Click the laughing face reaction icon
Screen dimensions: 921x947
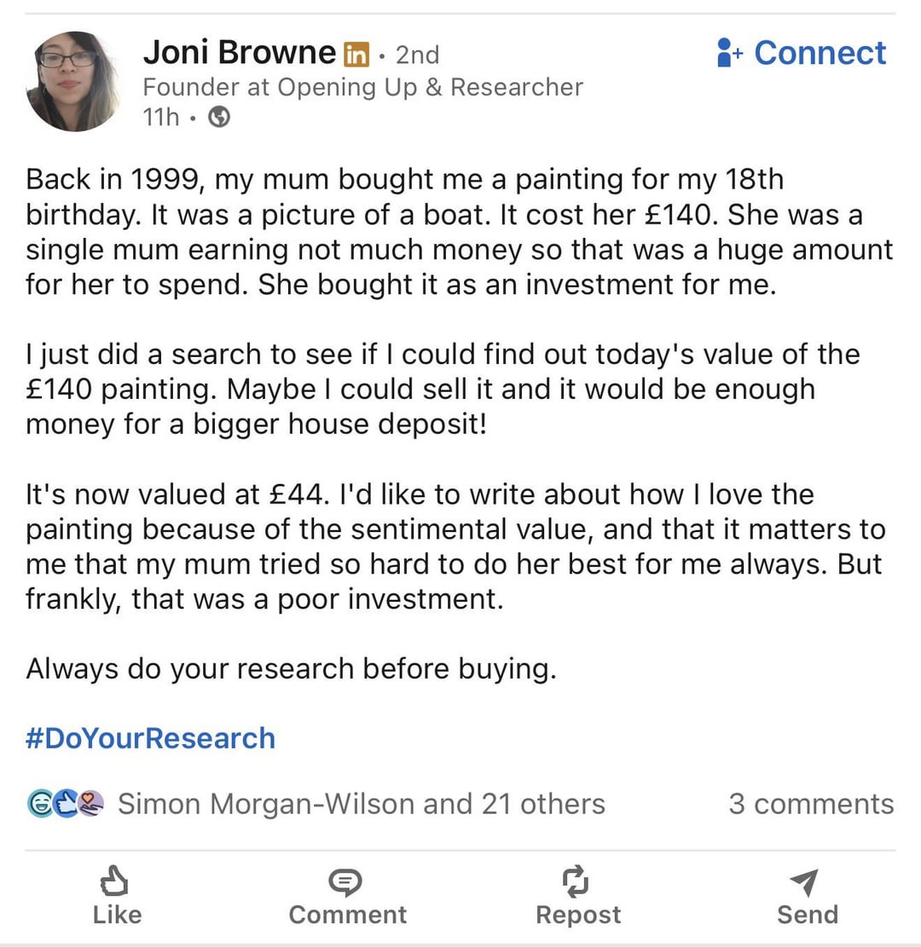(x=39, y=803)
